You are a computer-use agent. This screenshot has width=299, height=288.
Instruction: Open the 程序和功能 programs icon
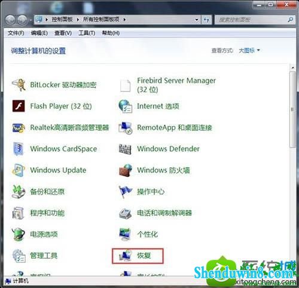click(x=18, y=213)
